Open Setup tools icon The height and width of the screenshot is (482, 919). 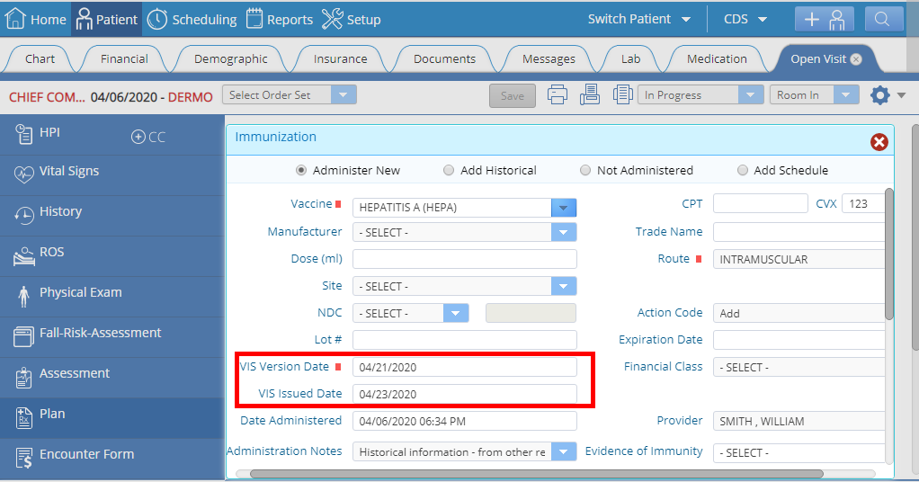click(x=332, y=19)
